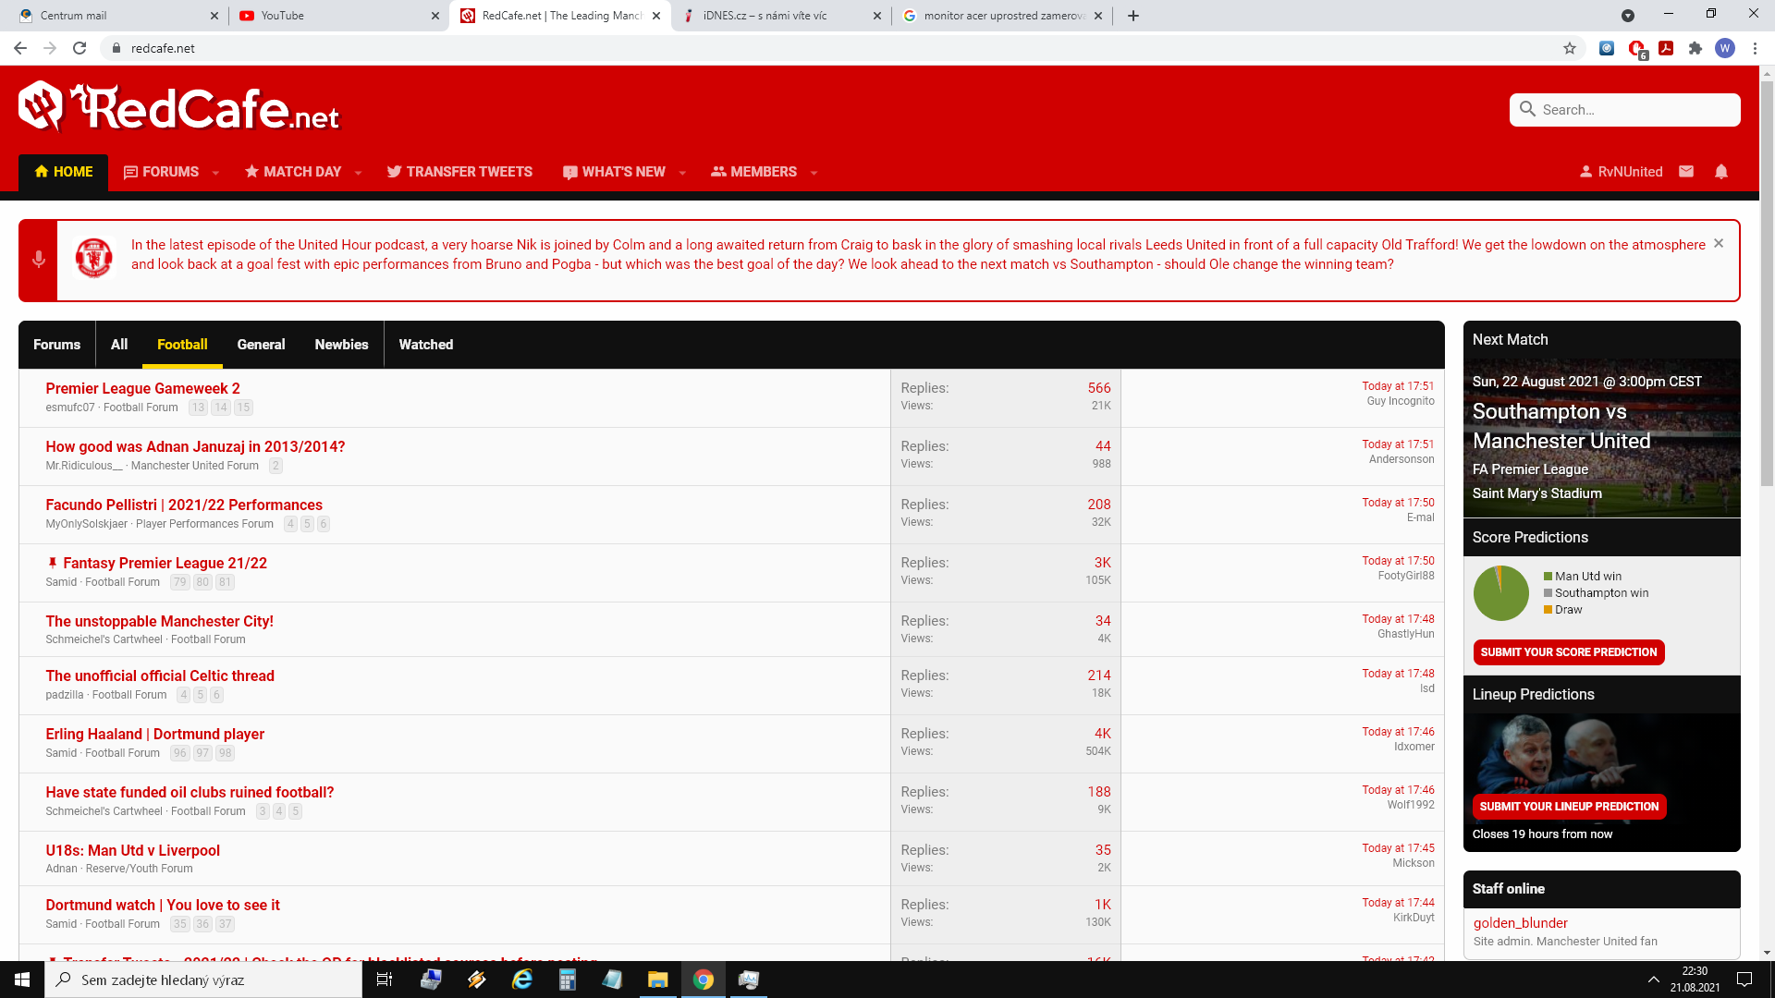This screenshot has width=1775, height=998.
Task: Switch to the General tab
Action: (261, 345)
